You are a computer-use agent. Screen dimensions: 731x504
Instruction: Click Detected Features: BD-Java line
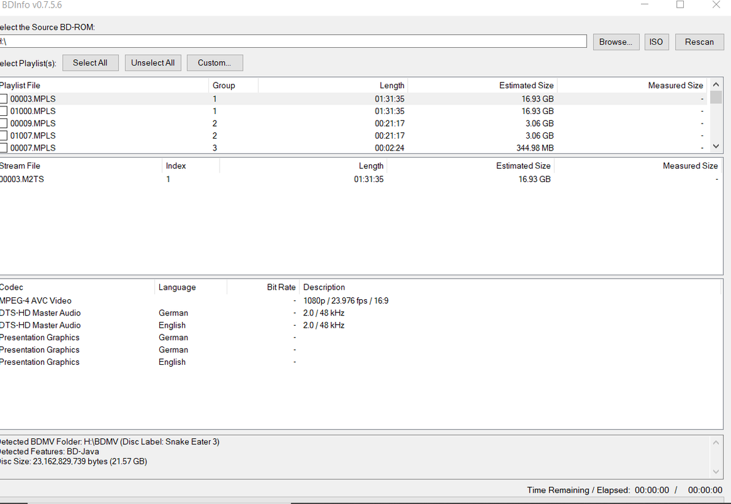pyautogui.click(x=49, y=452)
